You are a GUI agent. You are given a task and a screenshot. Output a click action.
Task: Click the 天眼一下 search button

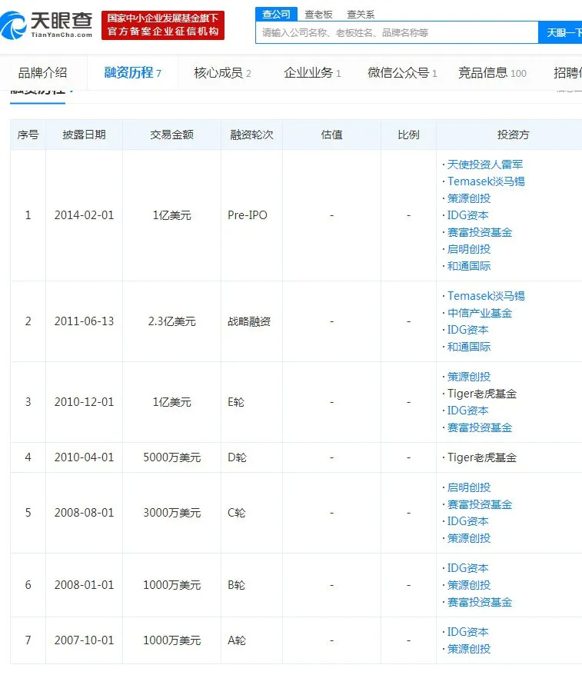pos(560,33)
